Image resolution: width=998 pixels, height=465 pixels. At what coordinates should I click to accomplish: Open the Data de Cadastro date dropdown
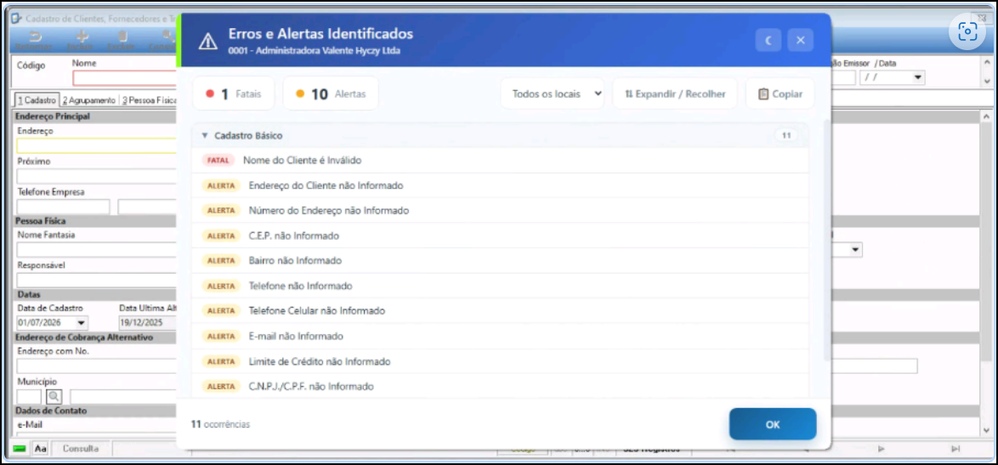pyautogui.click(x=81, y=322)
